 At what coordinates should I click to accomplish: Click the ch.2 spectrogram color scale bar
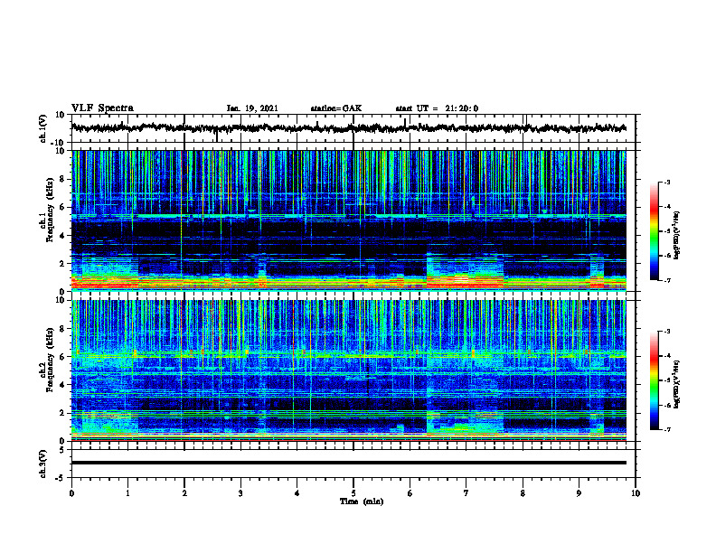(x=655, y=380)
